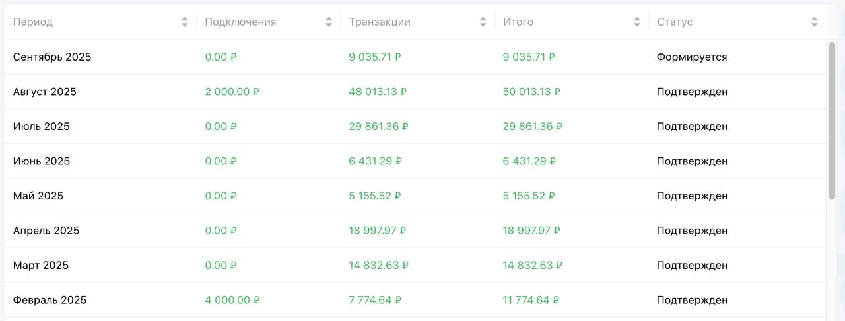Viewport: 845px width, 321px height.
Task: Click the Транзакции column header text
Action: point(380,22)
